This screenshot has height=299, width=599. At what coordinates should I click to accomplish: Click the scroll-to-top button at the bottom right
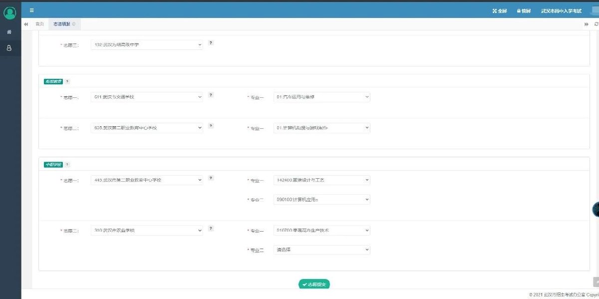(596, 282)
